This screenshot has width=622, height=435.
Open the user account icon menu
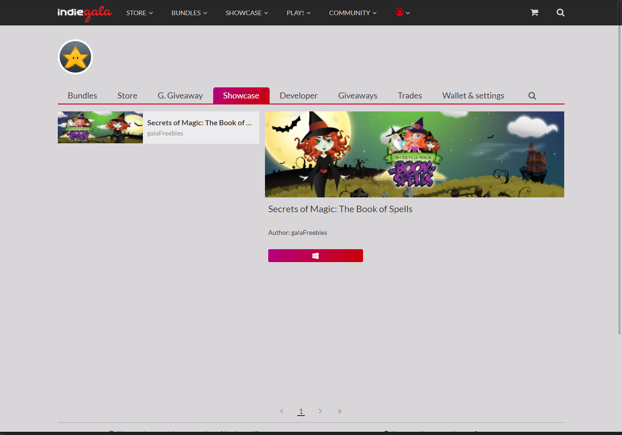coord(402,13)
